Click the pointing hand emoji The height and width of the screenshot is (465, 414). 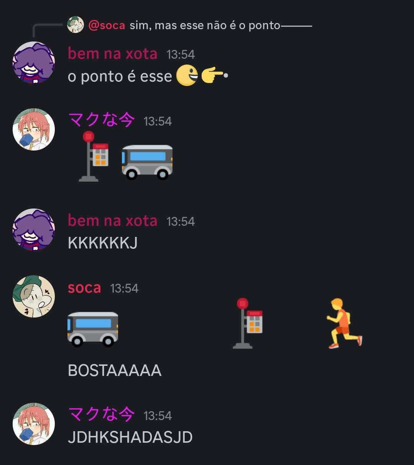(x=215, y=75)
